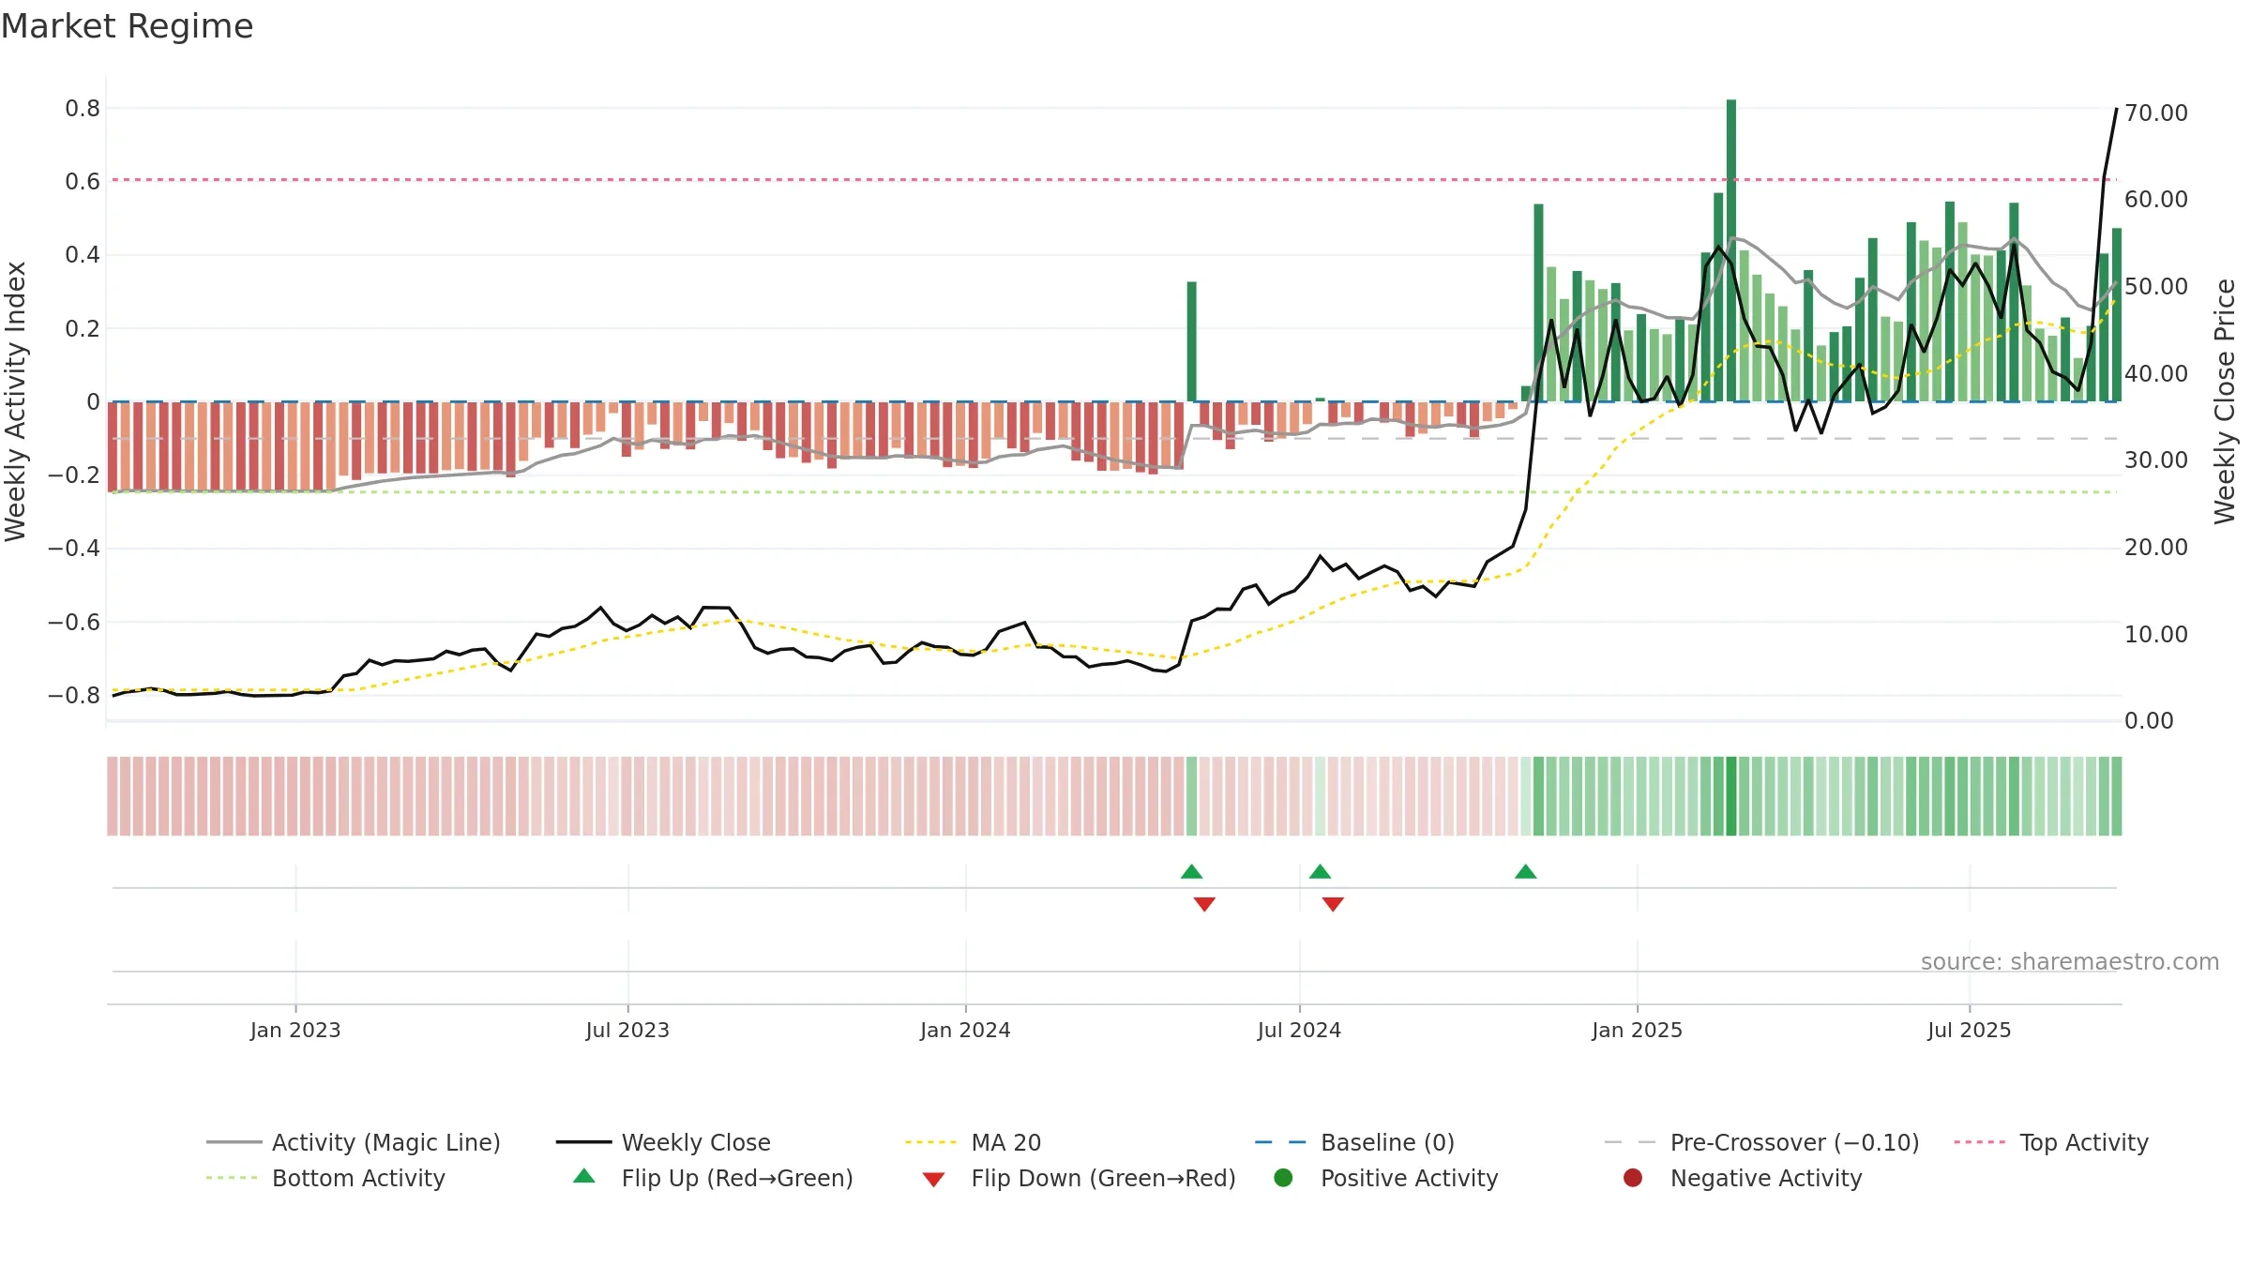The height and width of the screenshot is (1266, 2251).
Task: Toggle the Positive Activity legend entry
Action: [x=1385, y=1178]
